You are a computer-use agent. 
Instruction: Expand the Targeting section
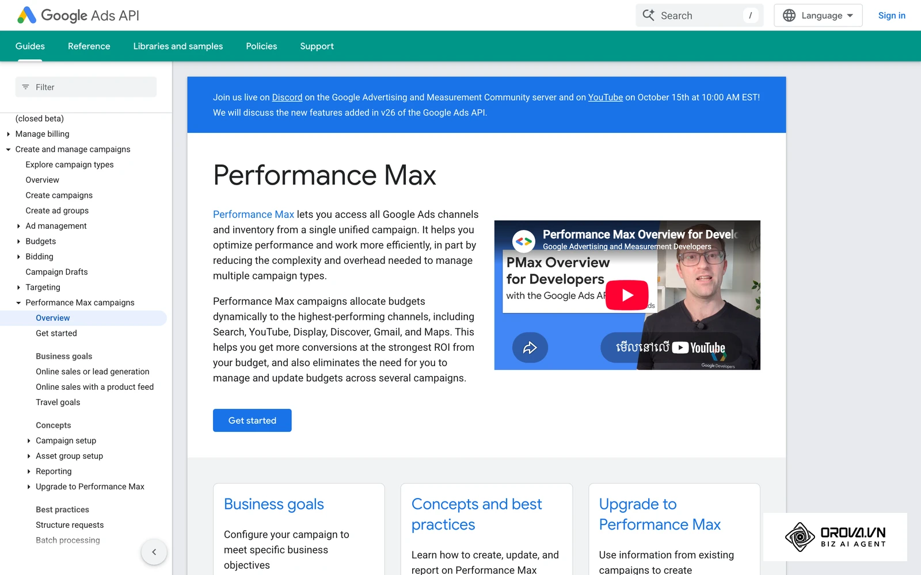click(18, 287)
